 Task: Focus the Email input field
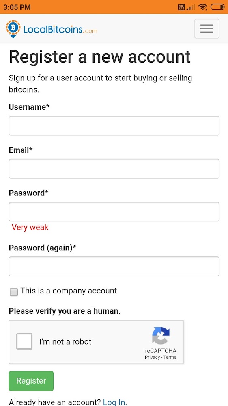[x=114, y=169]
